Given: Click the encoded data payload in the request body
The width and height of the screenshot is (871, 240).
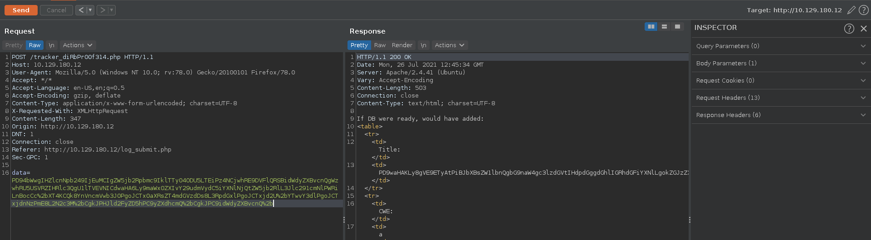Looking at the screenshot, I should tap(175, 188).
